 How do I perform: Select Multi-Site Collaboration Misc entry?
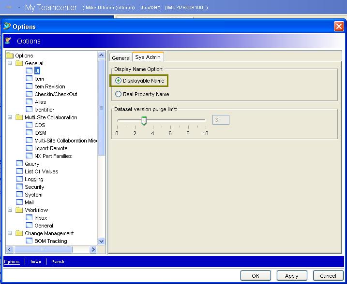pyautogui.click(x=66, y=141)
